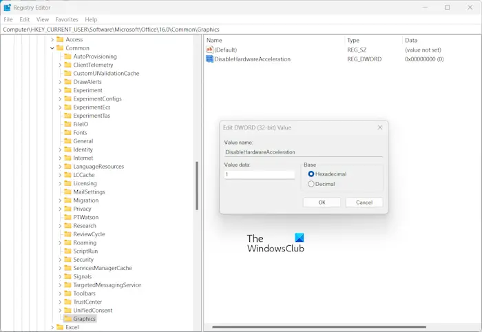Select the Toolbars key
This screenshot has height=332, width=482.
pos(84,293)
